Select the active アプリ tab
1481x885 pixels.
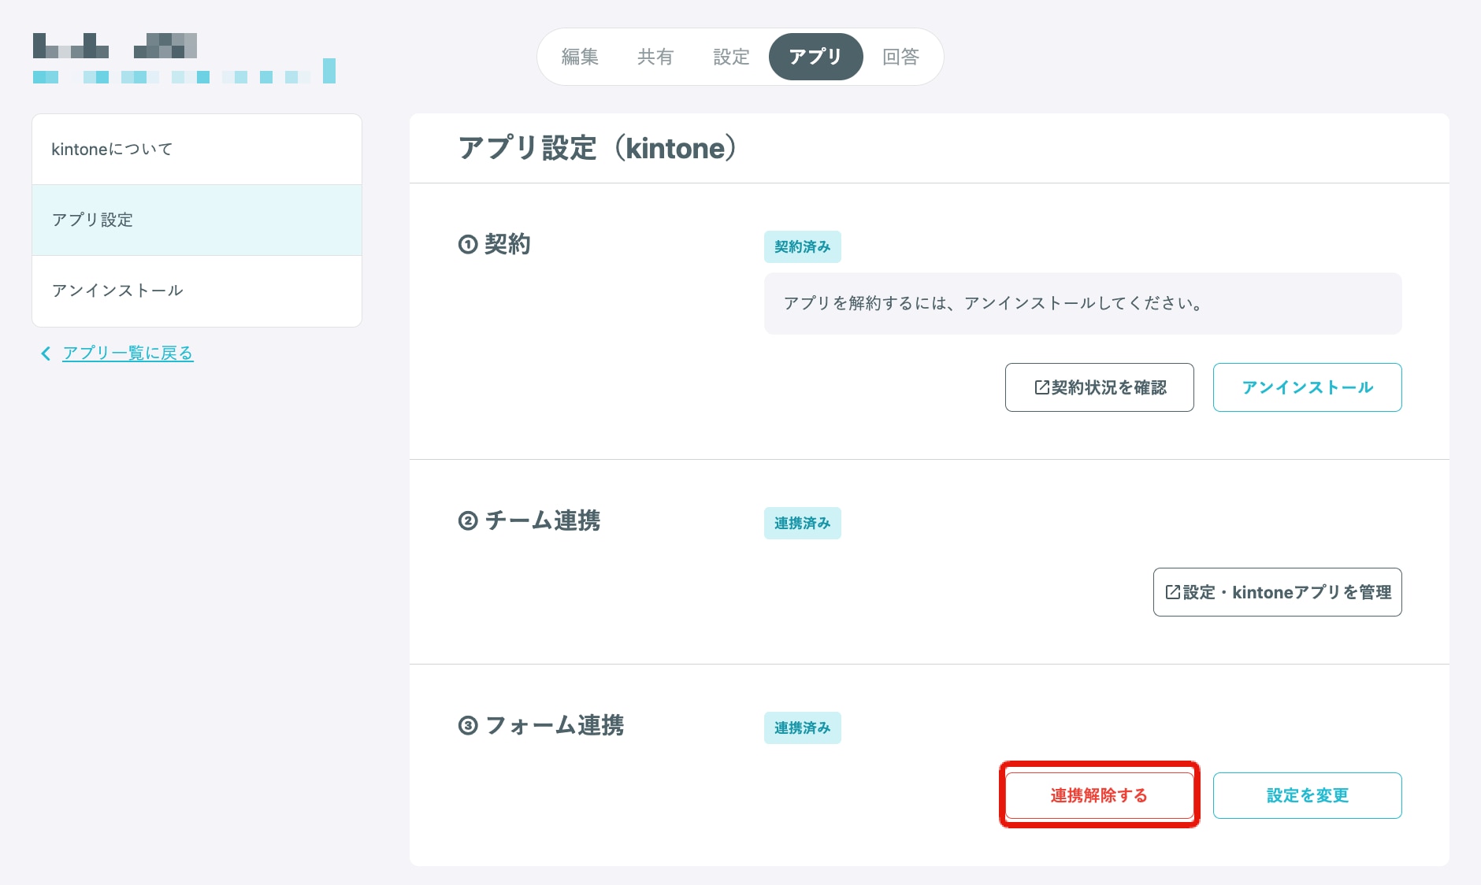click(815, 57)
